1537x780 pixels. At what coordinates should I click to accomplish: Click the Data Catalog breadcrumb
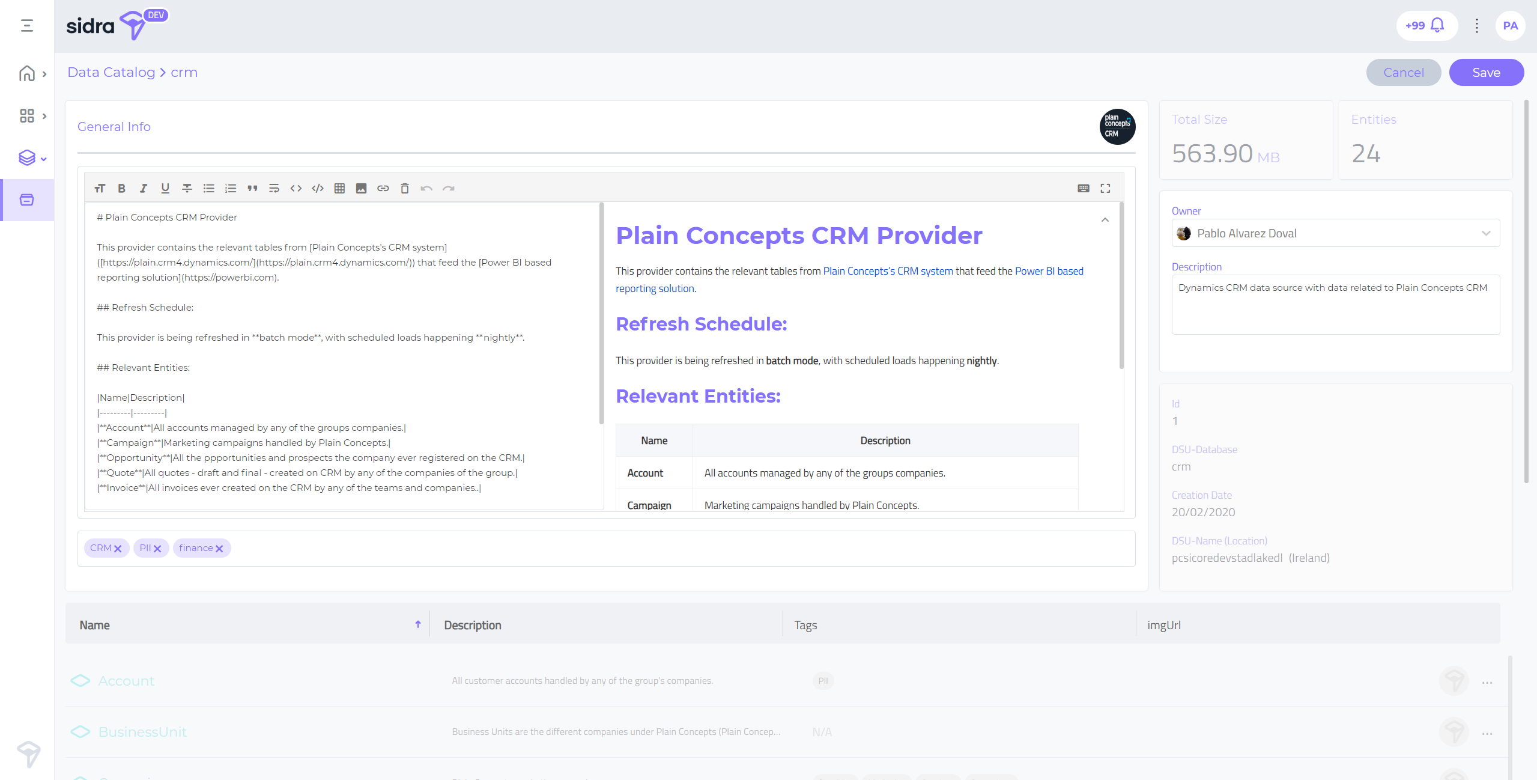point(111,72)
